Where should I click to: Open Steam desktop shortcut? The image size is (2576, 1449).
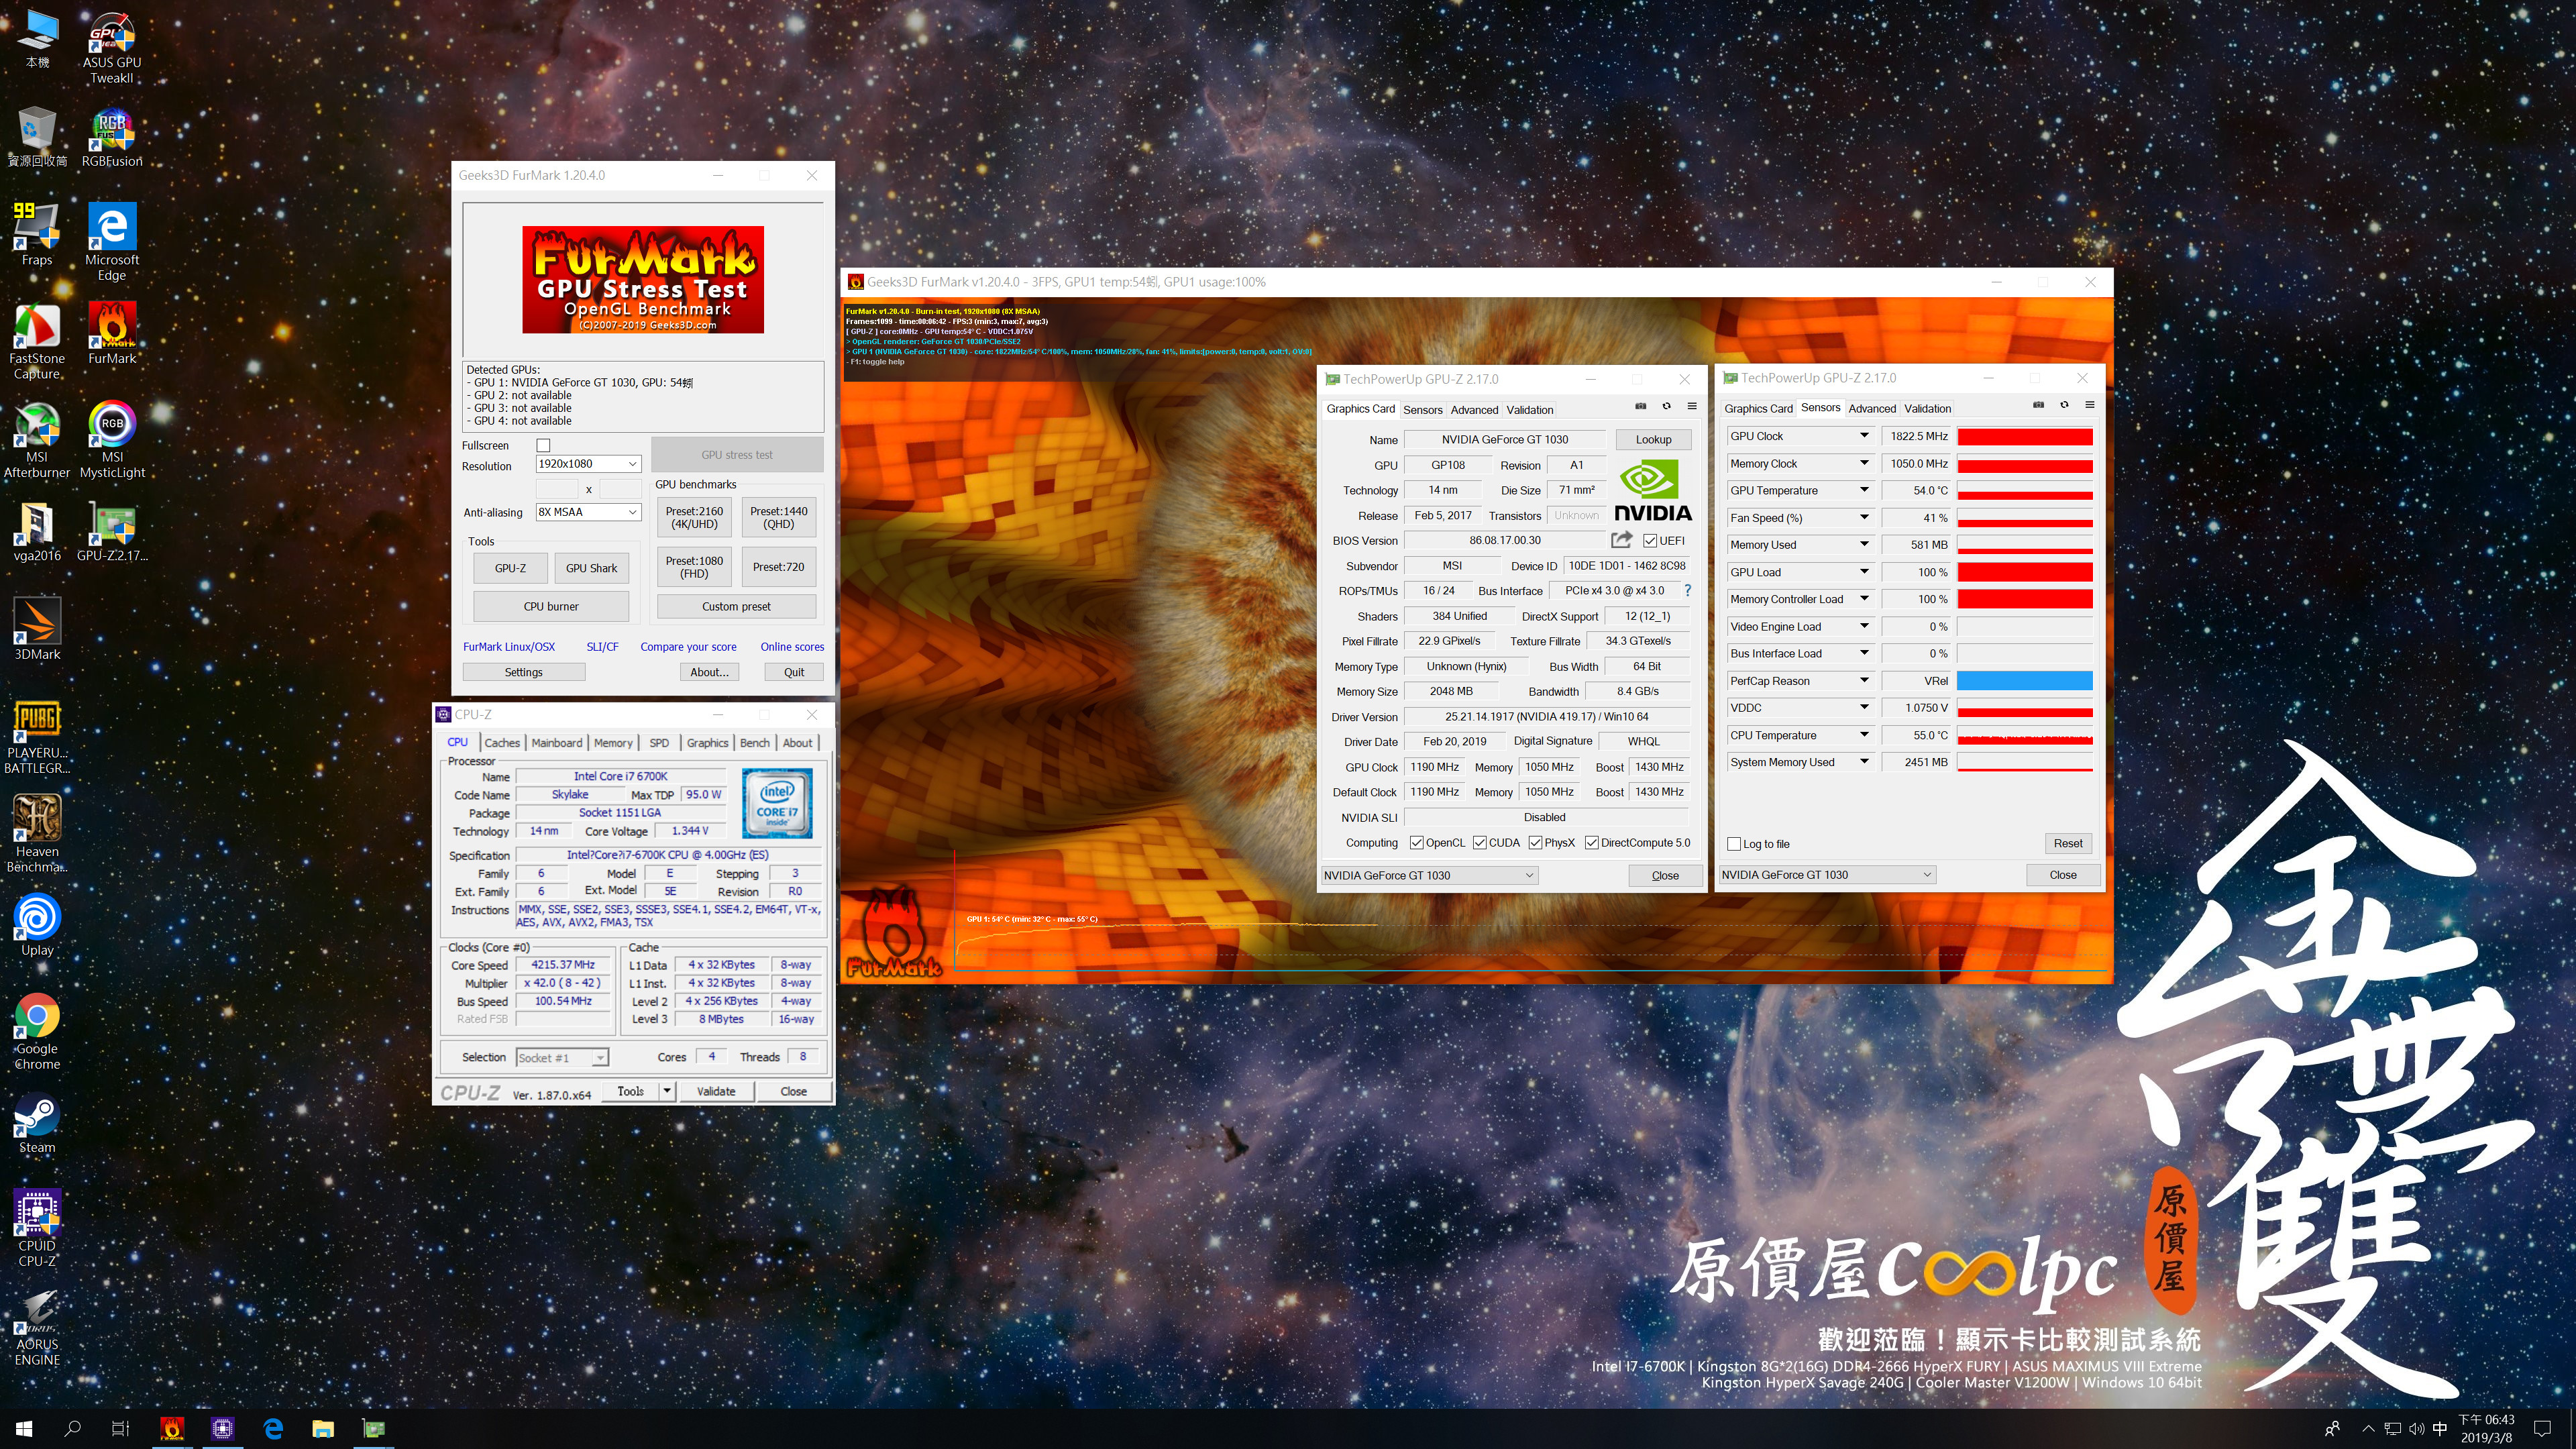(x=37, y=1123)
